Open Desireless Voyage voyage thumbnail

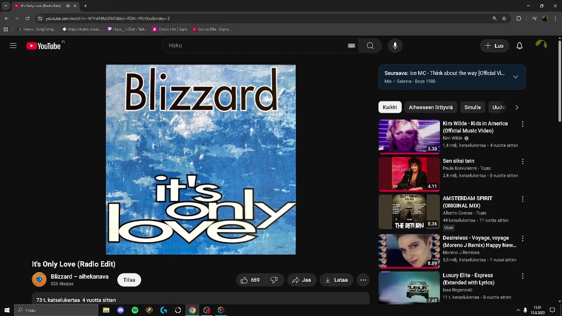(409, 251)
